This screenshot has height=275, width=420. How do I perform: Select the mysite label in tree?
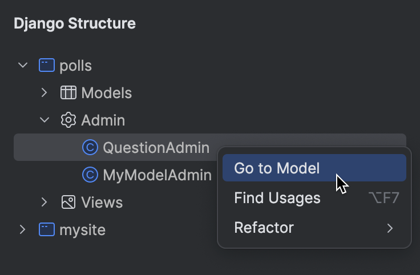82,229
